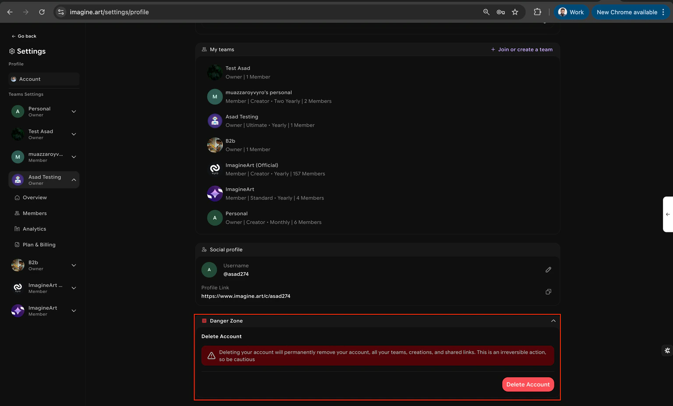Click the B2b avatar in the sidebar

pos(18,265)
